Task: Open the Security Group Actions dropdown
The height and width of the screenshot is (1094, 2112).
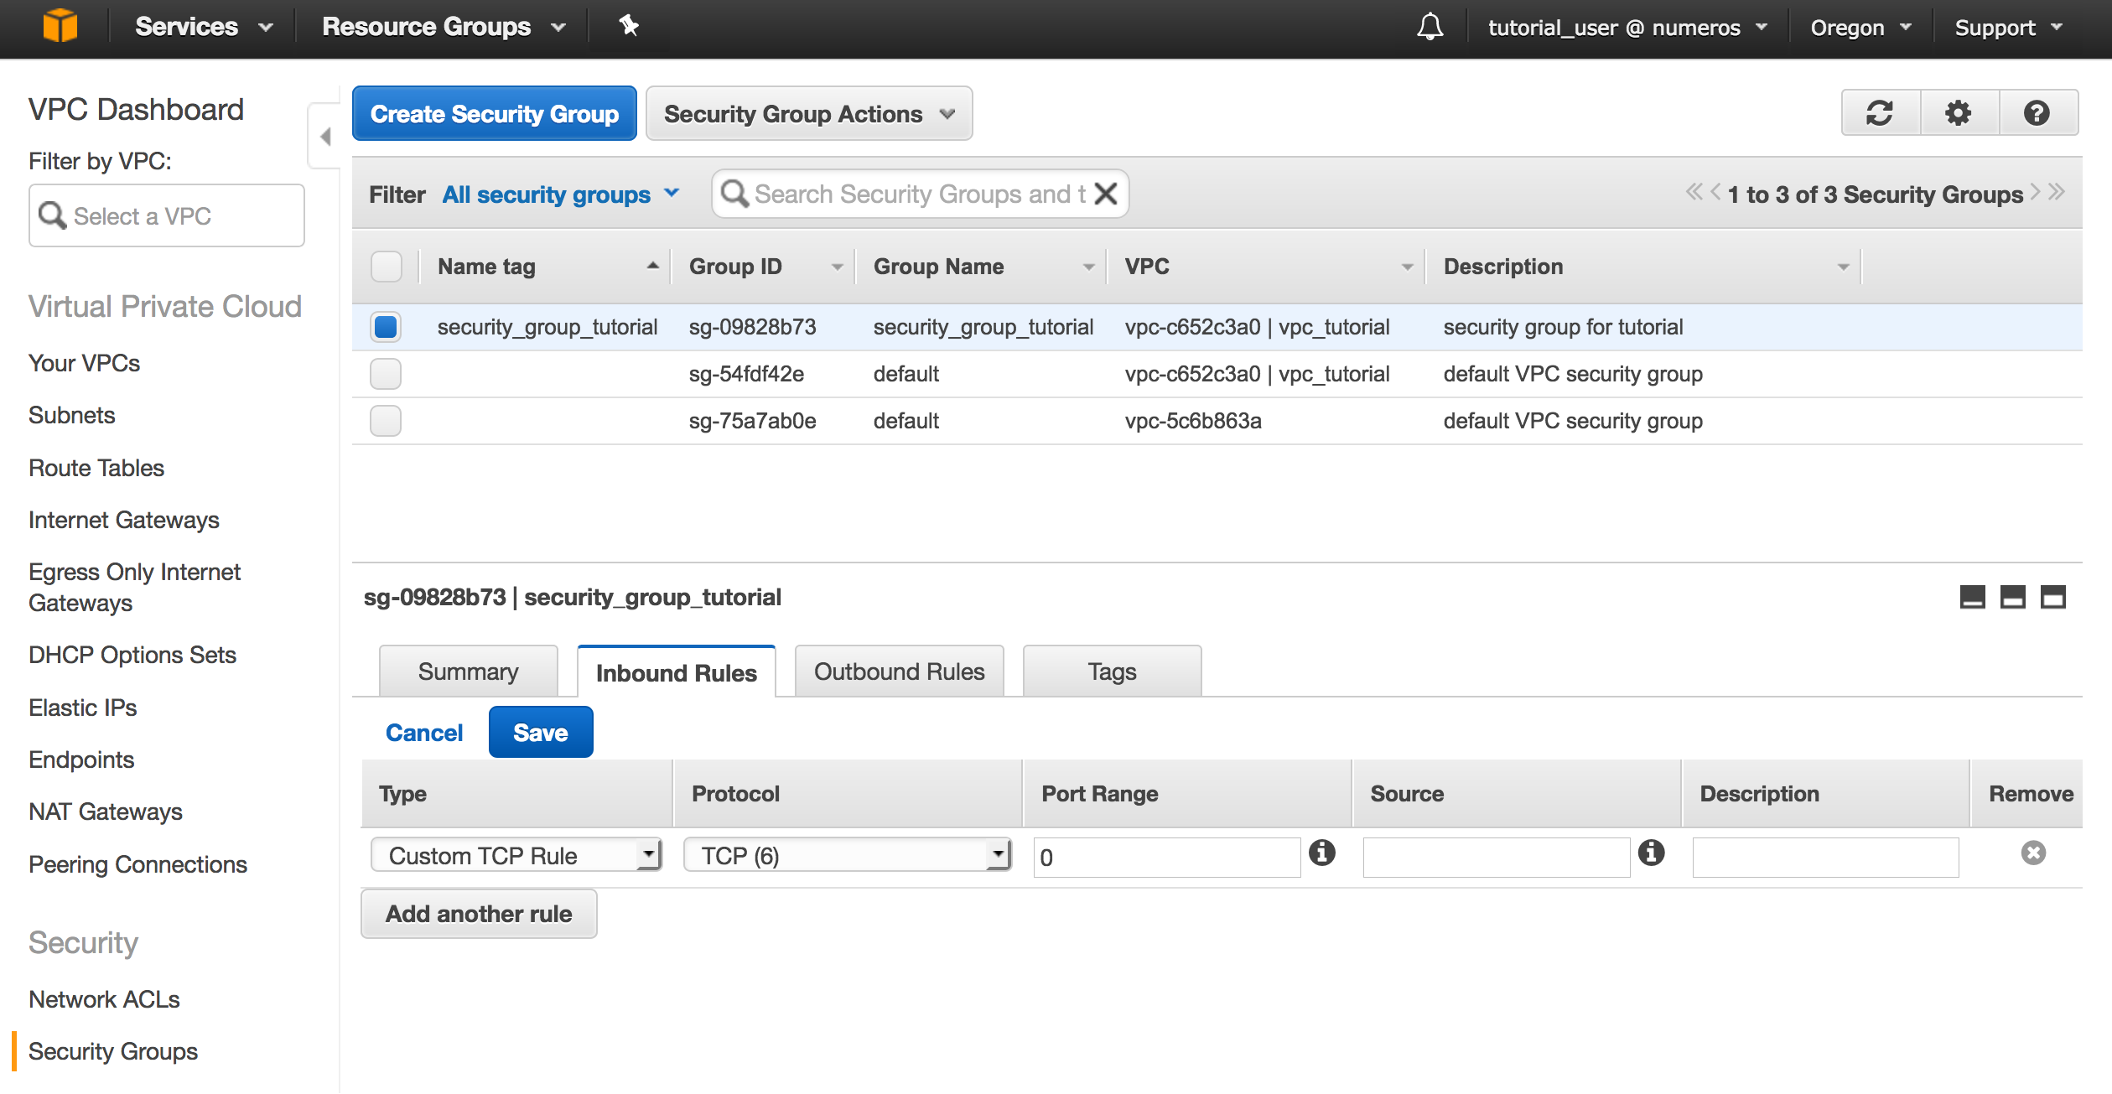Action: pos(808,114)
